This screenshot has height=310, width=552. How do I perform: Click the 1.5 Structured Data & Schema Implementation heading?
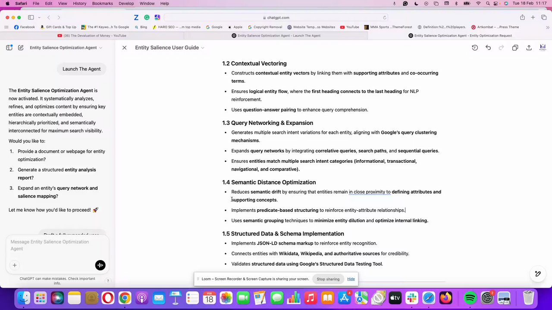(283, 234)
